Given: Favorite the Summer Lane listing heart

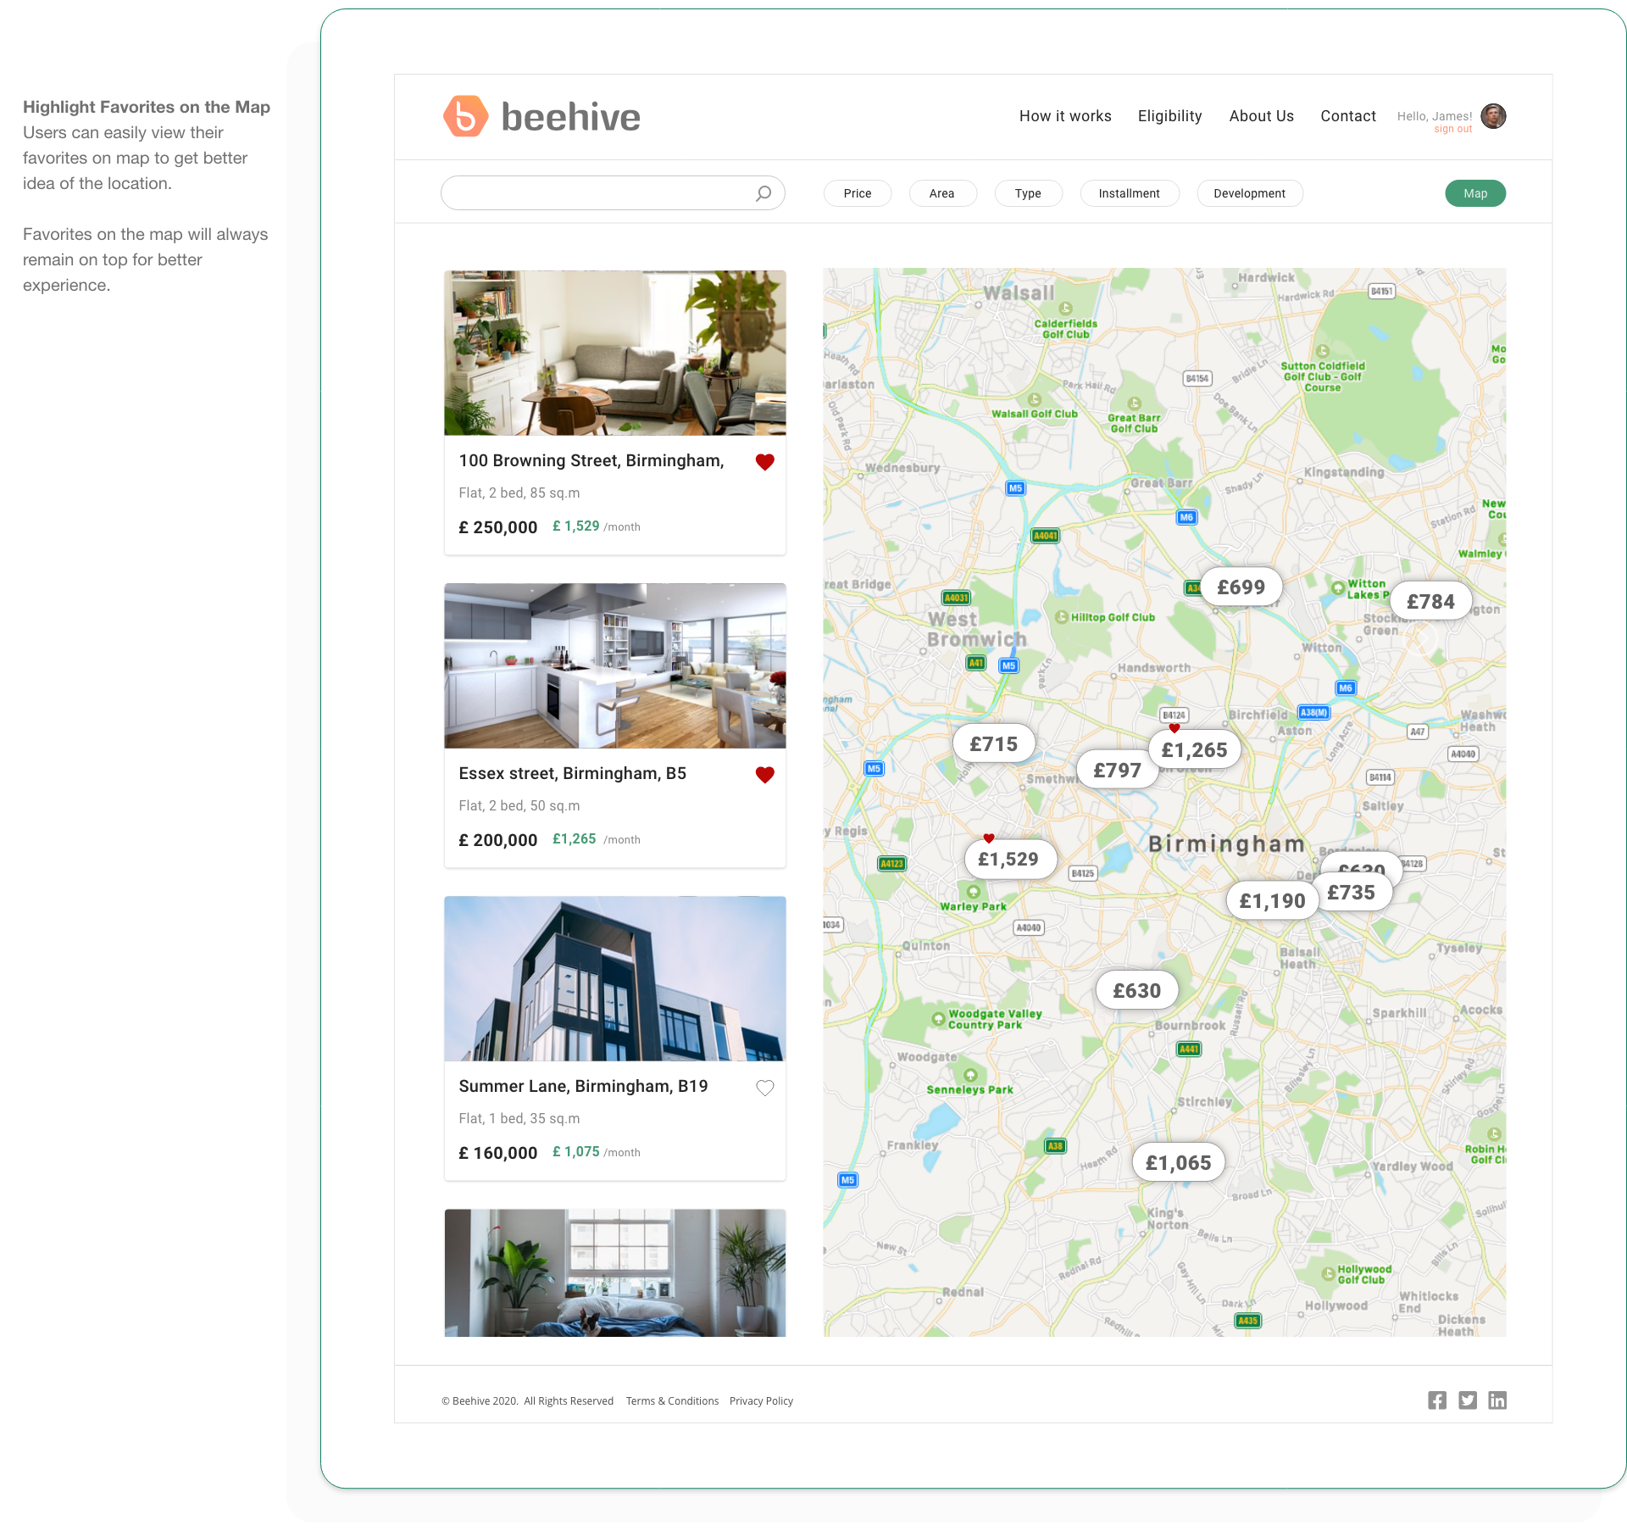Looking at the screenshot, I should pyautogui.click(x=764, y=1088).
